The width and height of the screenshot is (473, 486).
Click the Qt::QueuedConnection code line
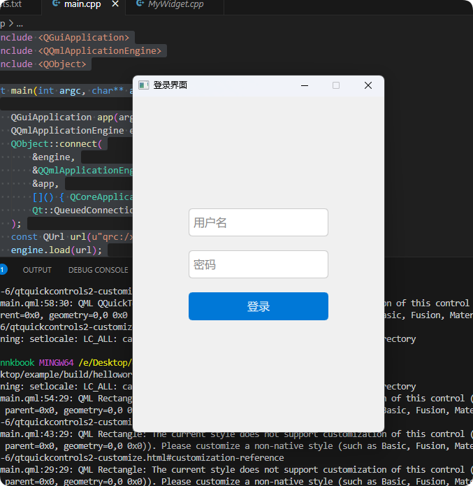82,210
